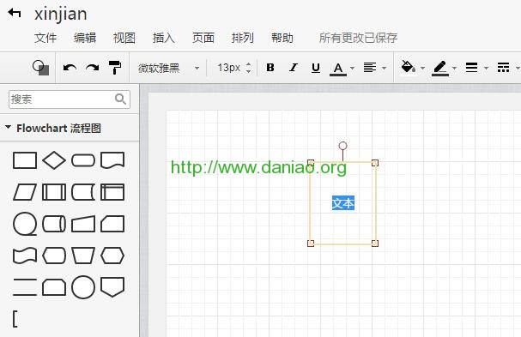Open the 文件 menu
Image resolution: width=521 pixels, height=337 pixels.
coord(45,38)
